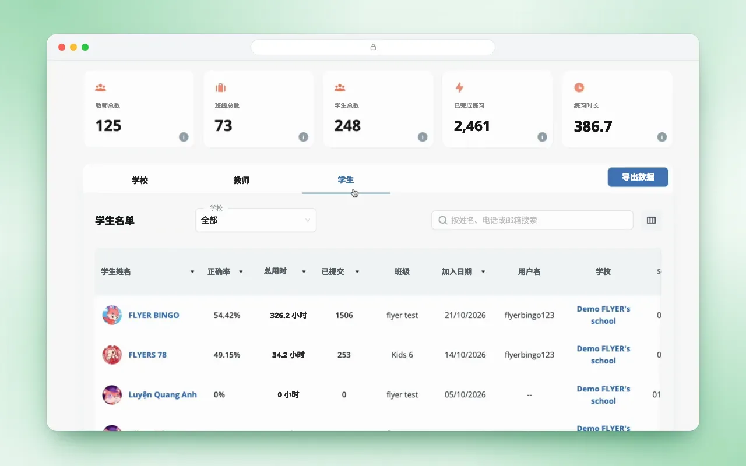This screenshot has height=466, width=746.
Task: Switch to the 学校 tab
Action: 140,180
